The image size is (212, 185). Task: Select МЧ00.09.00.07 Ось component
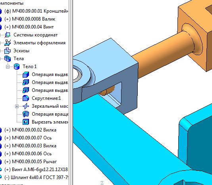click(28, 138)
